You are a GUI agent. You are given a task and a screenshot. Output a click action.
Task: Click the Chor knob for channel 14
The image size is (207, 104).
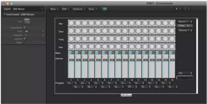coord(158,31)
